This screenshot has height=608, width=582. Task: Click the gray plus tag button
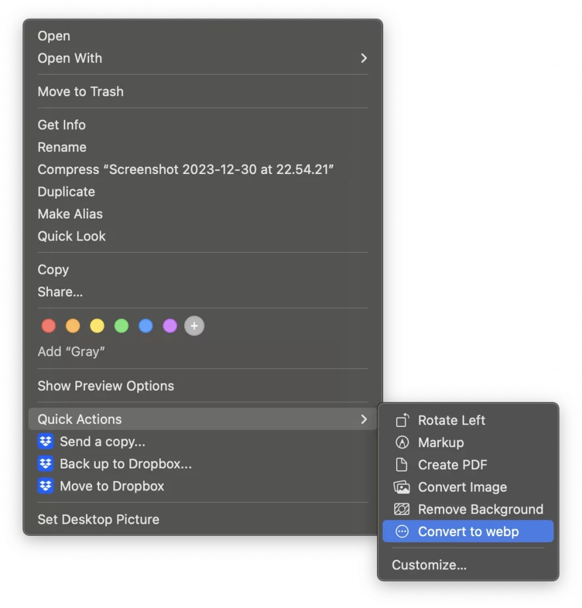[x=194, y=326]
